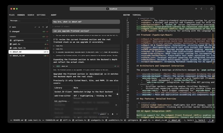Click the '5 changed' summary row
Image resolution: width=223 pixels, height=133 pixels.
(29, 32)
